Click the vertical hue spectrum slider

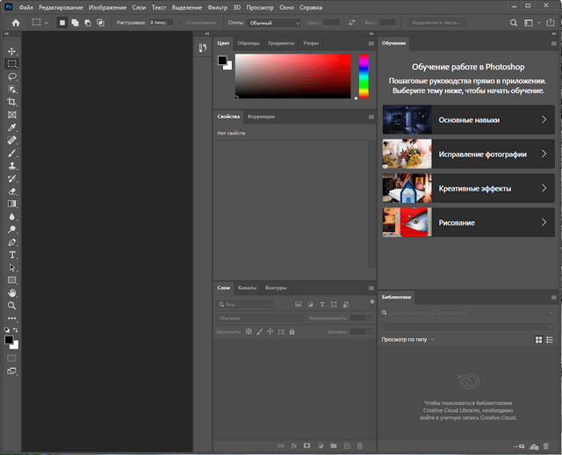coord(364,75)
